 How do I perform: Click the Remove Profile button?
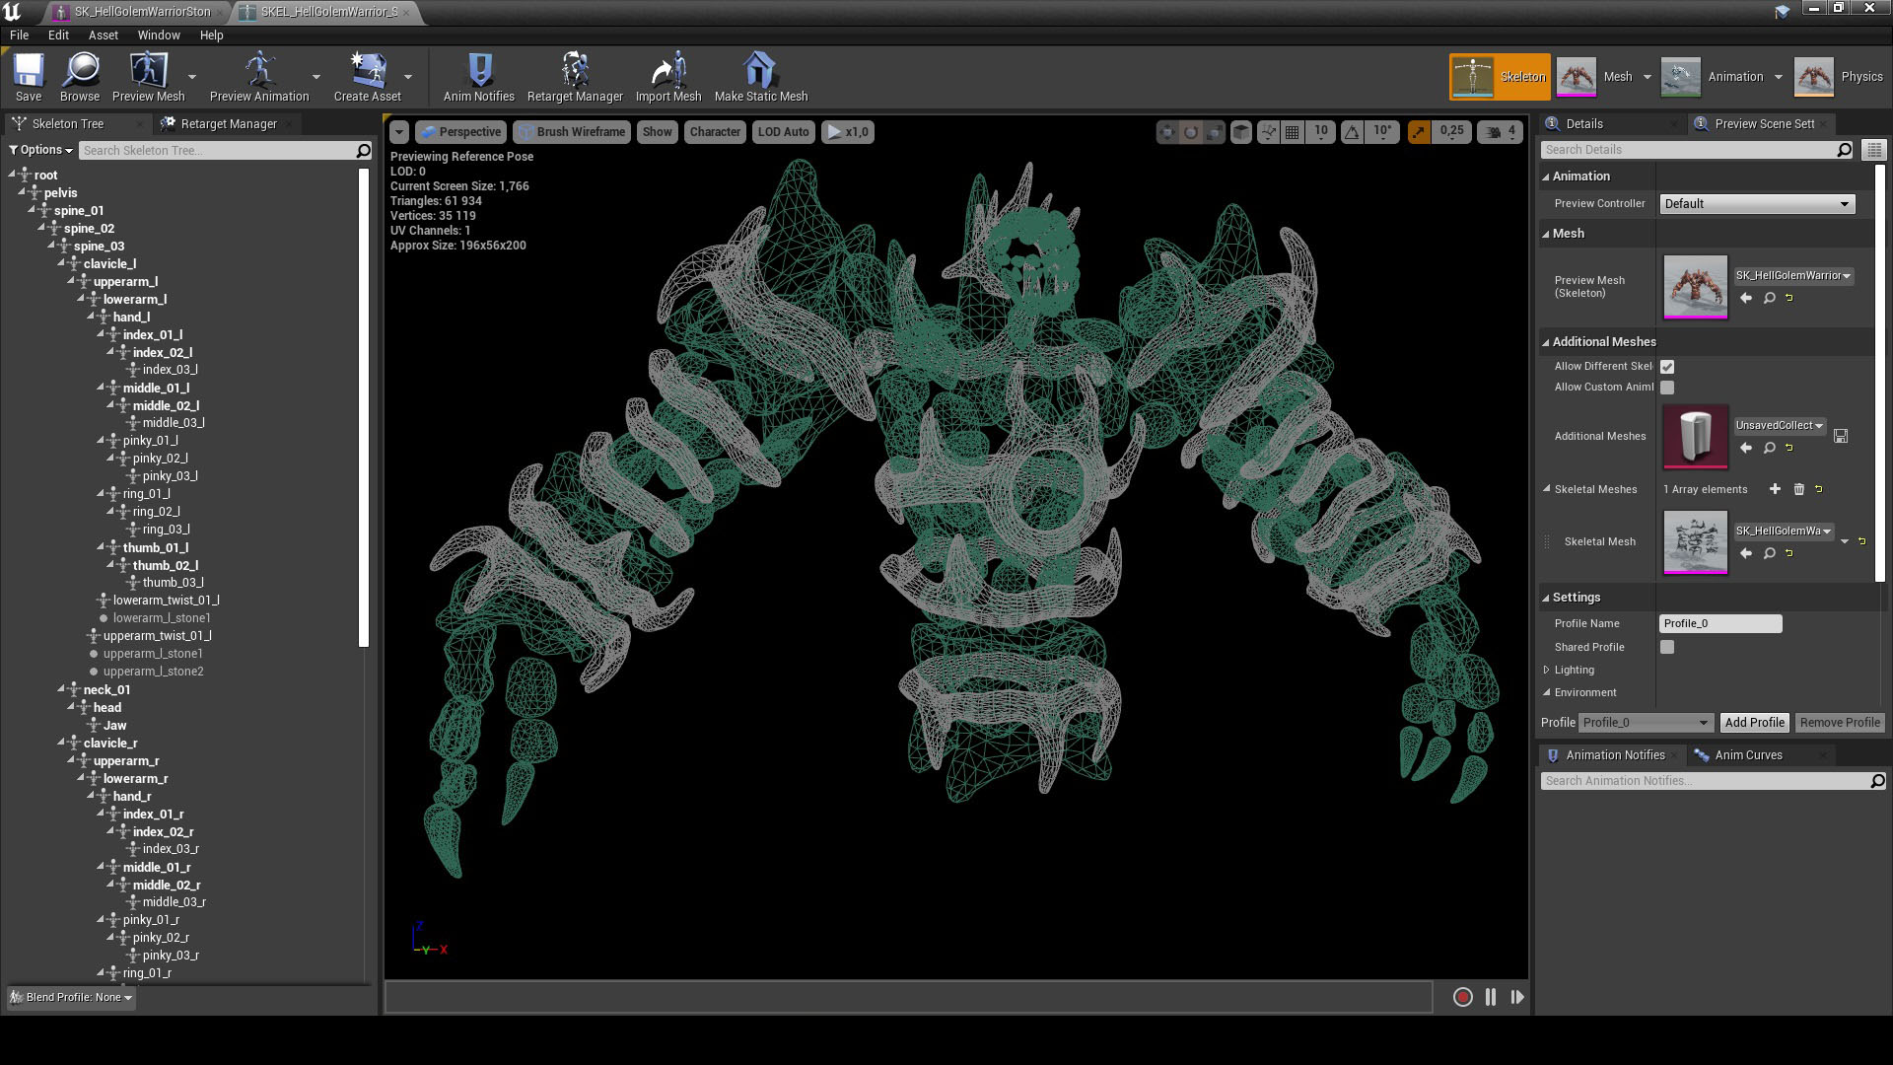pos(1839,722)
